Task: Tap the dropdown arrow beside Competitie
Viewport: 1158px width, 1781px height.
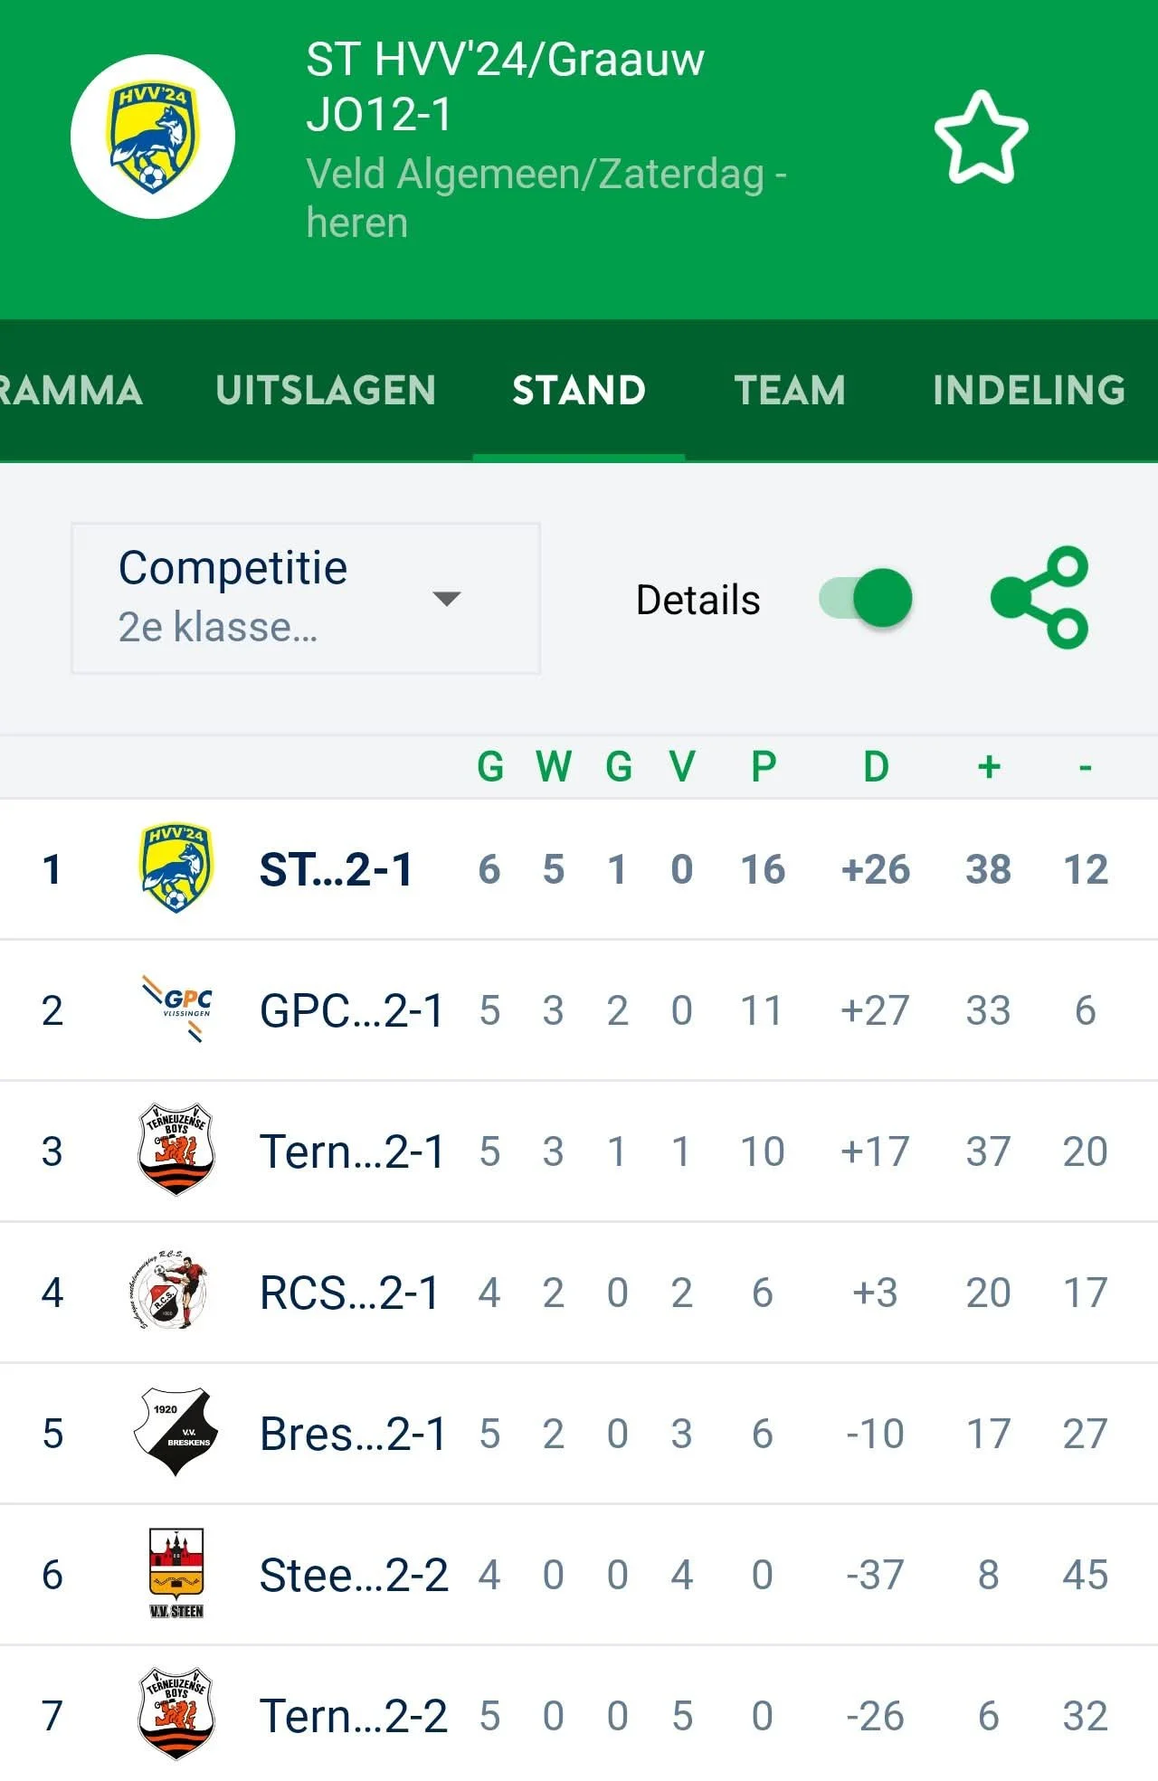Action: 447,598
